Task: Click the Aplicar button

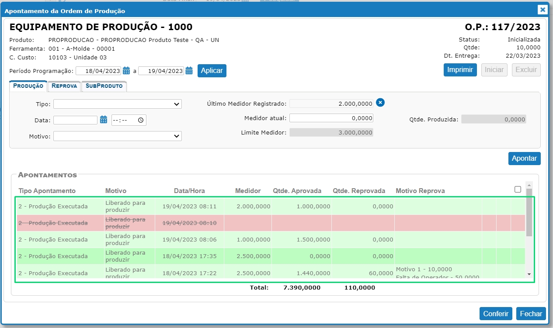Action: click(212, 71)
